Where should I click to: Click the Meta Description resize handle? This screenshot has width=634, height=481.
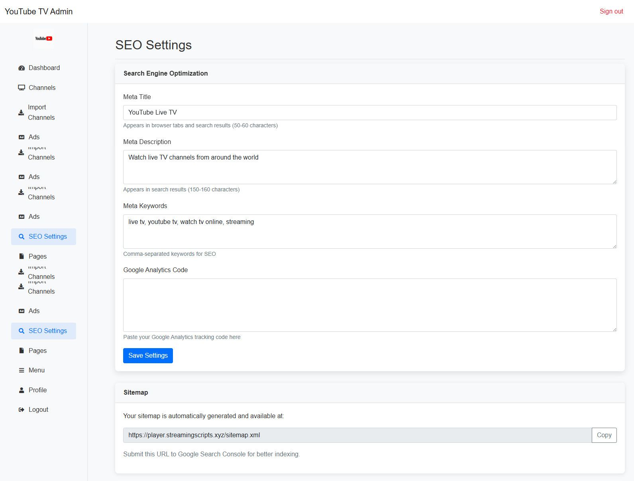614,181
